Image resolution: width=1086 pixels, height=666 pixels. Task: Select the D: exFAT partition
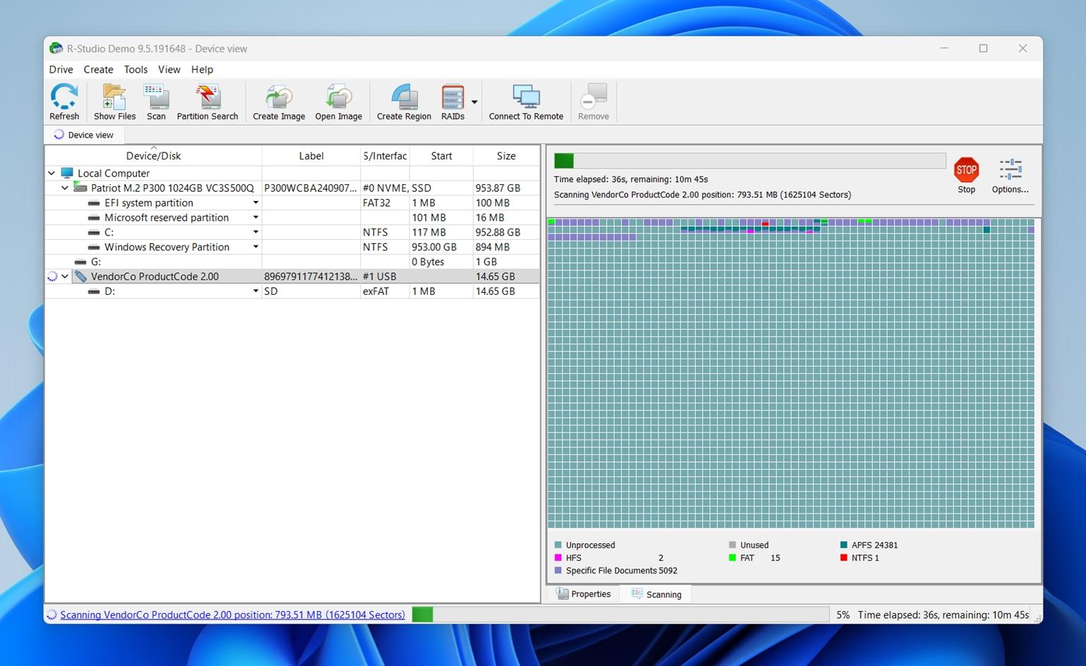click(x=169, y=291)
